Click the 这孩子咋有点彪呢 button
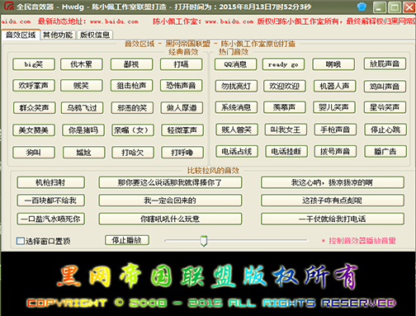 click(333, 200)
